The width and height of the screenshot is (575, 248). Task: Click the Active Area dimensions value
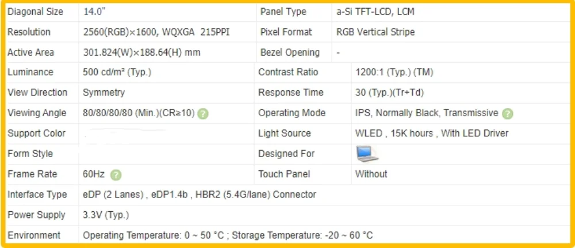coord(141,52)
